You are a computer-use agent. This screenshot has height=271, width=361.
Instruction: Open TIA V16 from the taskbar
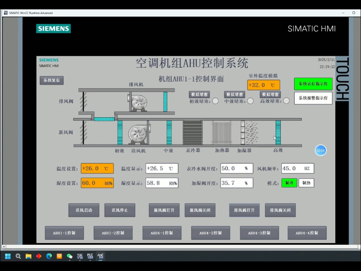point(80,256)
